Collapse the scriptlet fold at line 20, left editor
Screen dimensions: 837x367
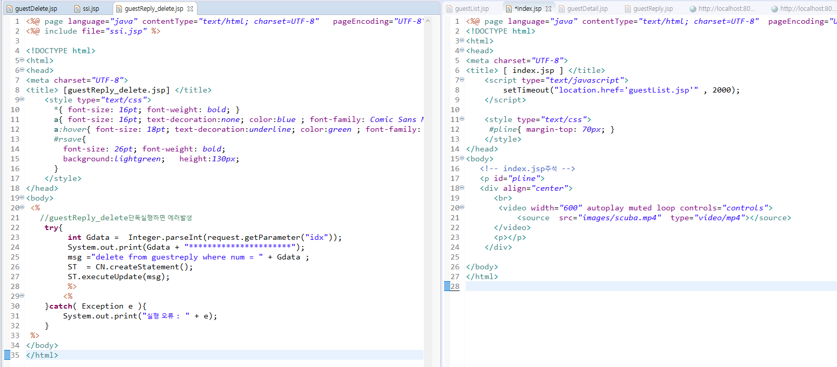22,207
